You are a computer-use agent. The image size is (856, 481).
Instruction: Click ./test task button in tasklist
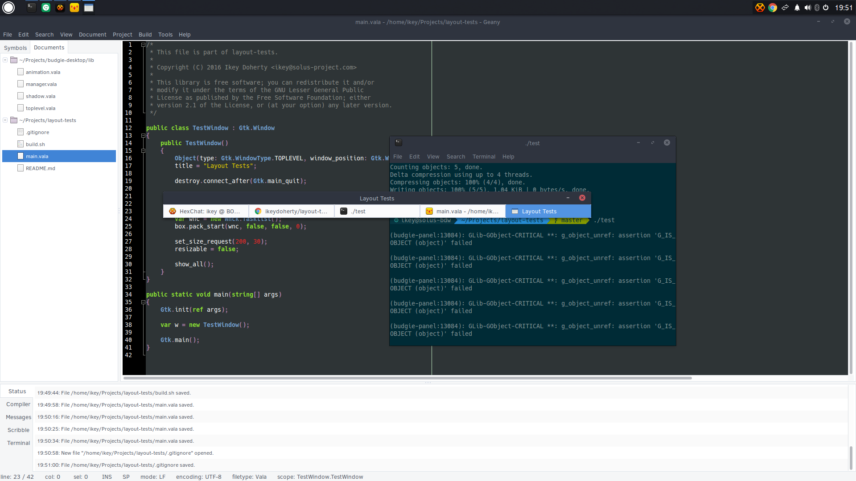click(377, 212)
